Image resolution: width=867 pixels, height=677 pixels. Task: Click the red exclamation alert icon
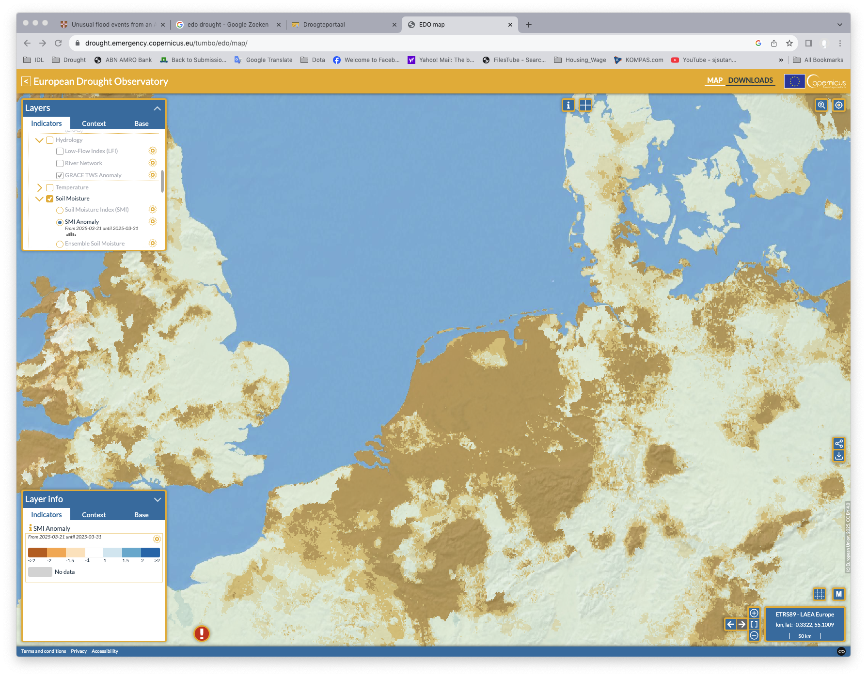(202, 633)
